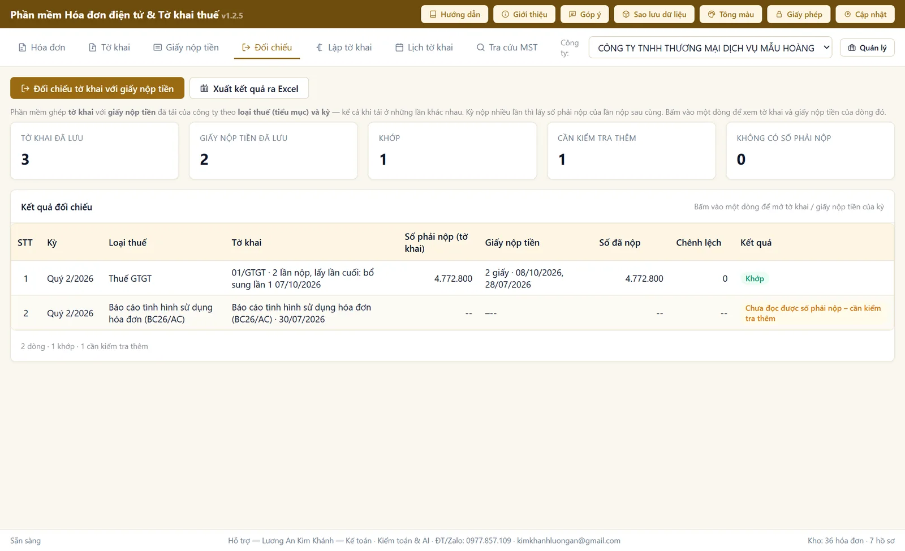Click the Giấy nộp tiền đã lưu card

coord(273,151)
